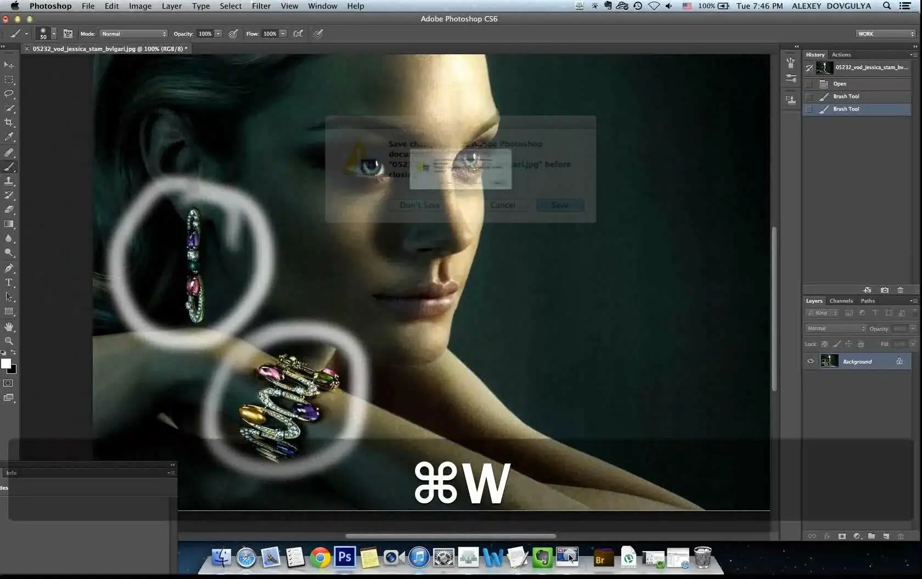Select the Eyedropper tool
This screenshot has height=579, width=922.
click(x=9, y=137)
